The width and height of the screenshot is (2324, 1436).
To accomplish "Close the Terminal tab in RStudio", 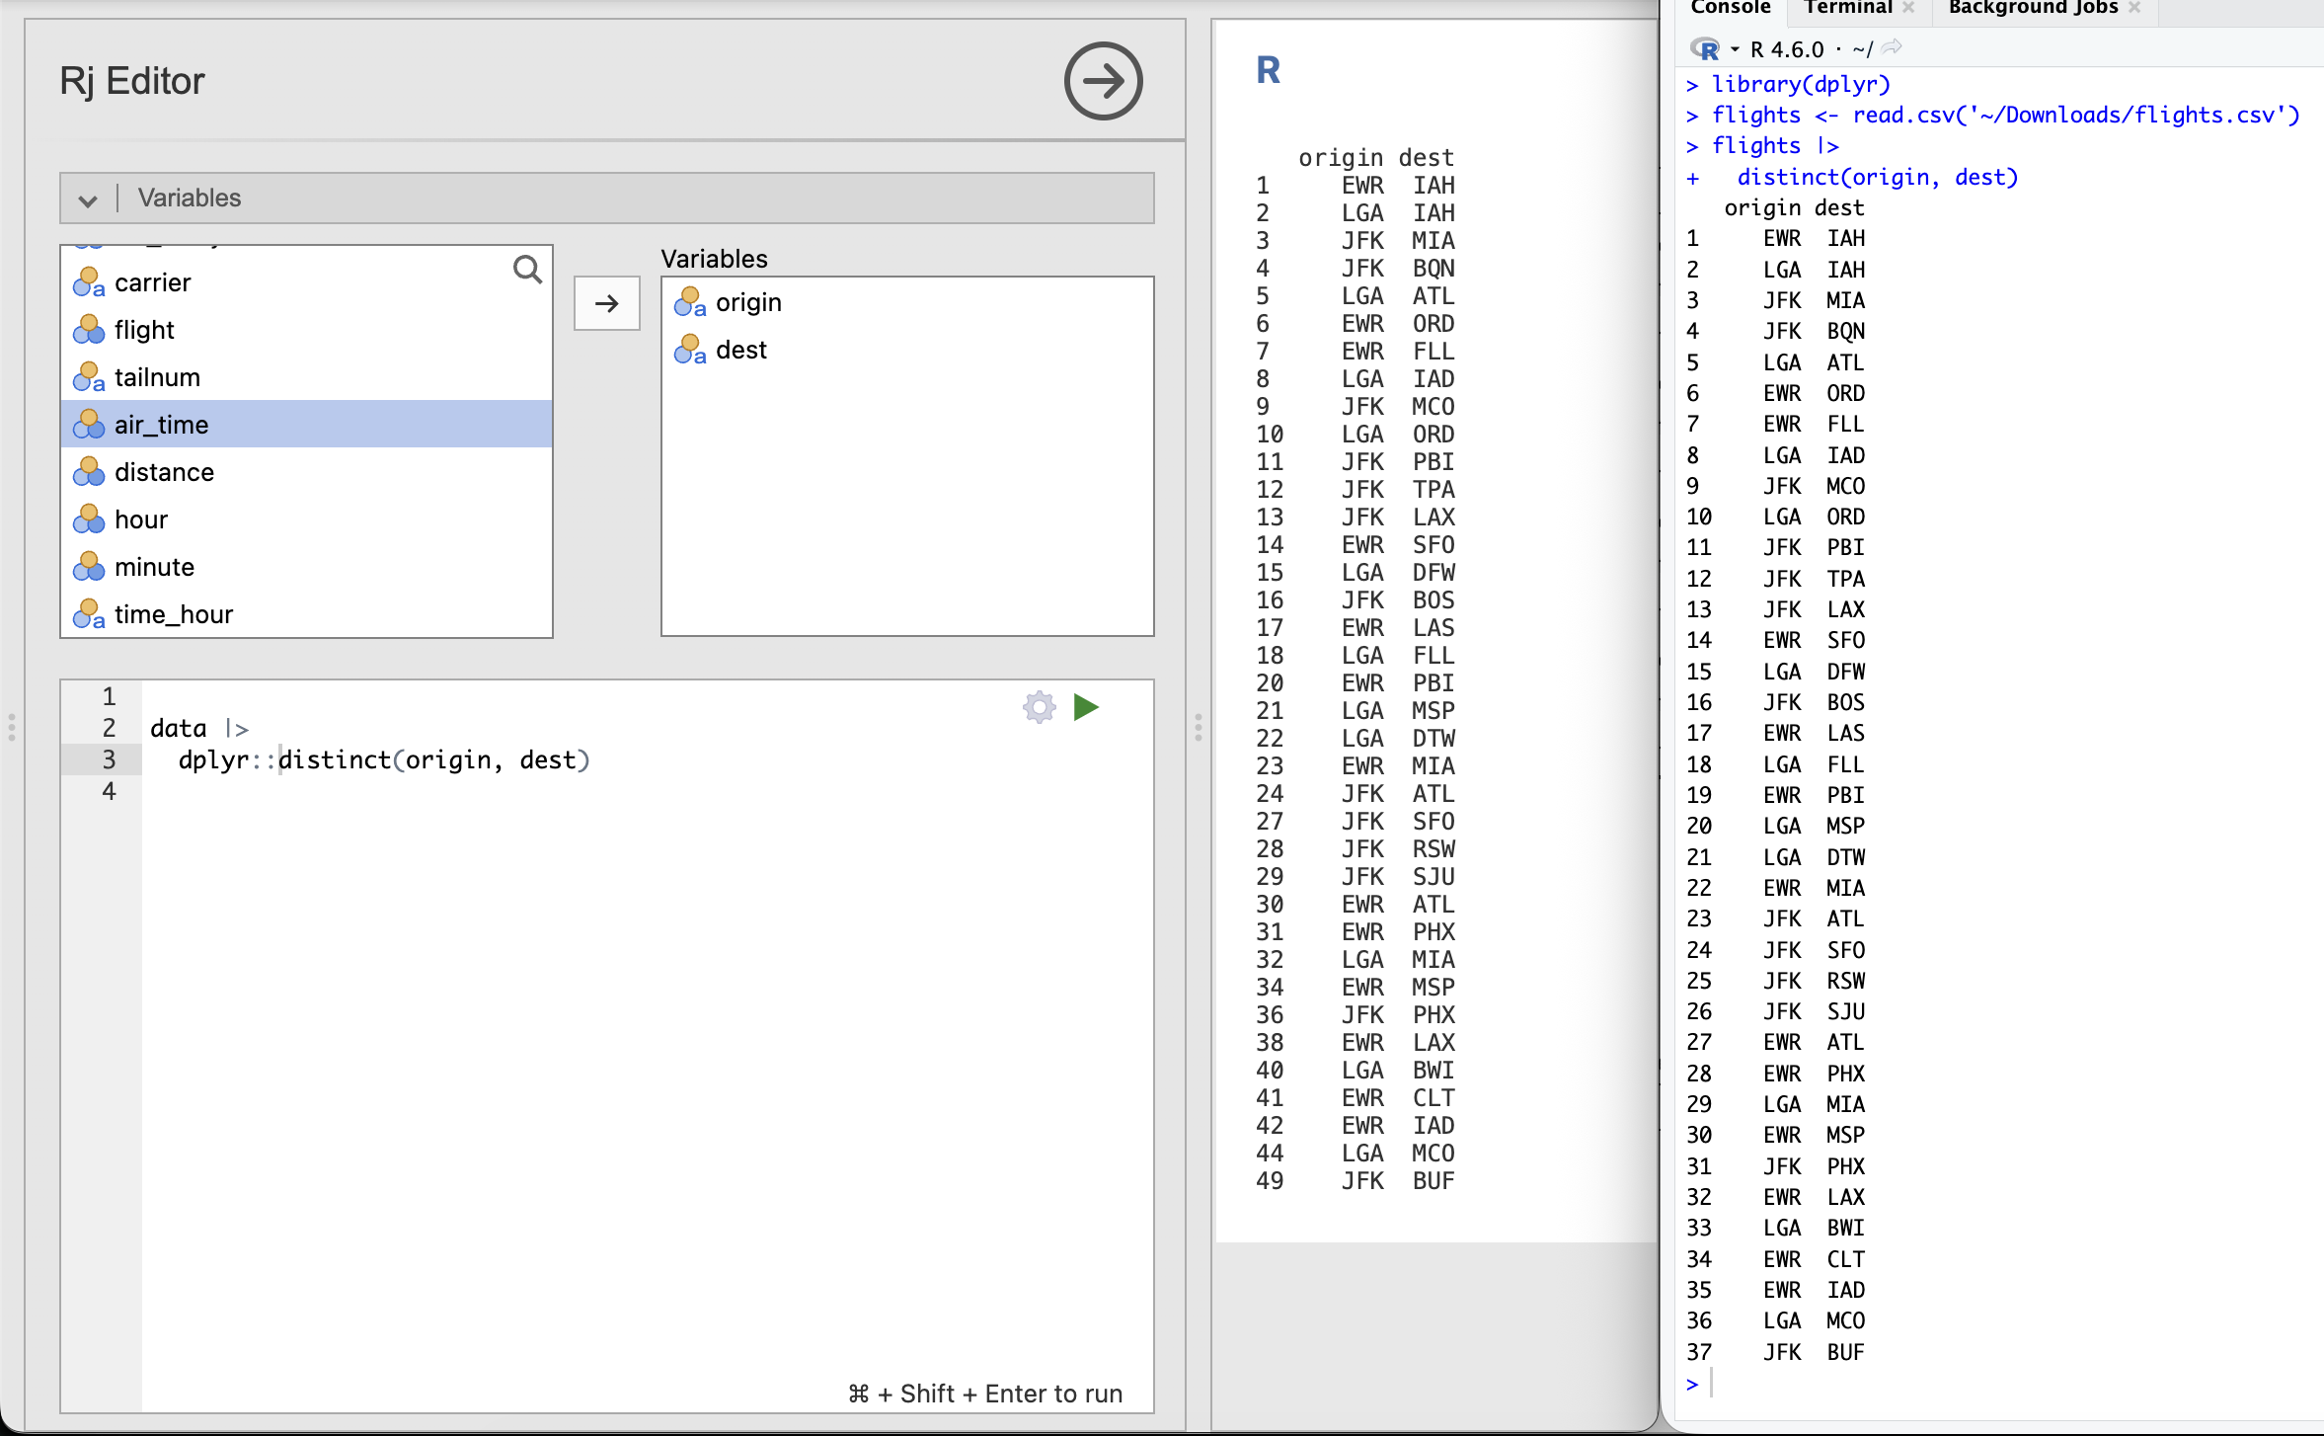I will (x=1908, y=8).
